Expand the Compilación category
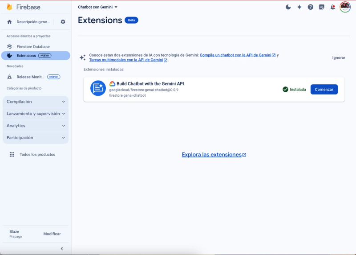356x255 pixels. click(36, 102)
